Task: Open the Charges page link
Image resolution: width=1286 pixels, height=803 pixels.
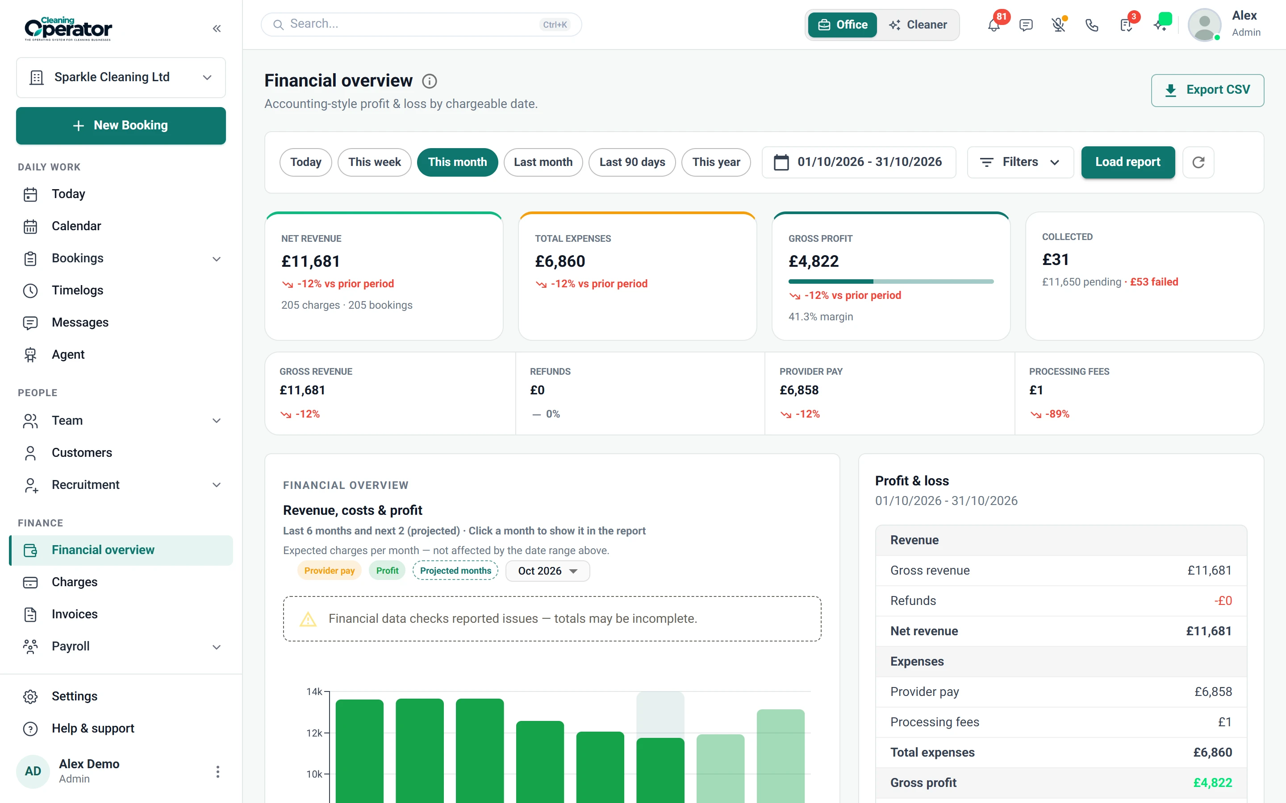Action: [121, 582]
